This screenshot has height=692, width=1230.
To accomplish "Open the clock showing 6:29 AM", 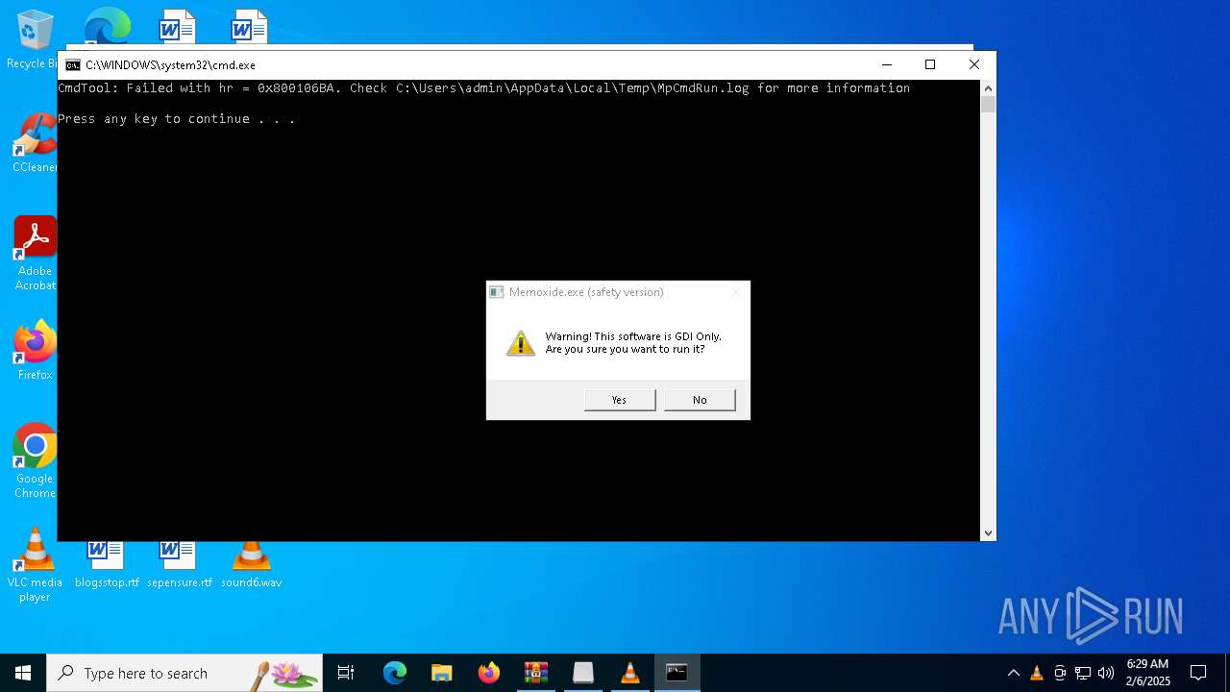I will 1147,673.
